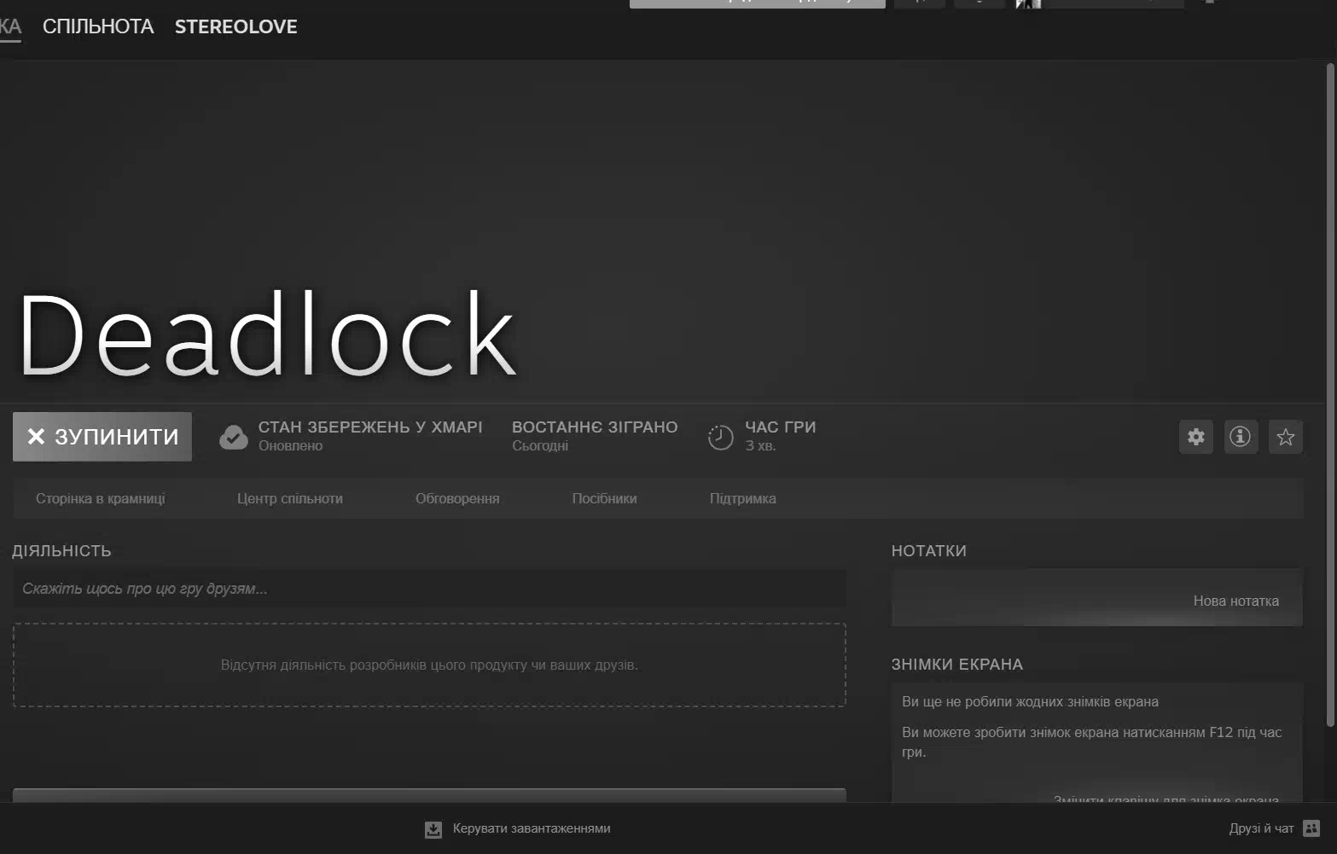
Task: Click ДІЯЛЬНІСТЬ heading
Action: click(x=61, y=551)
